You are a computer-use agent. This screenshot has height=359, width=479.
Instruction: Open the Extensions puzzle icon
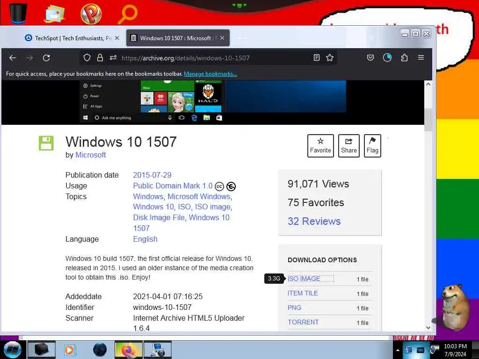click(x=404, y=57)
